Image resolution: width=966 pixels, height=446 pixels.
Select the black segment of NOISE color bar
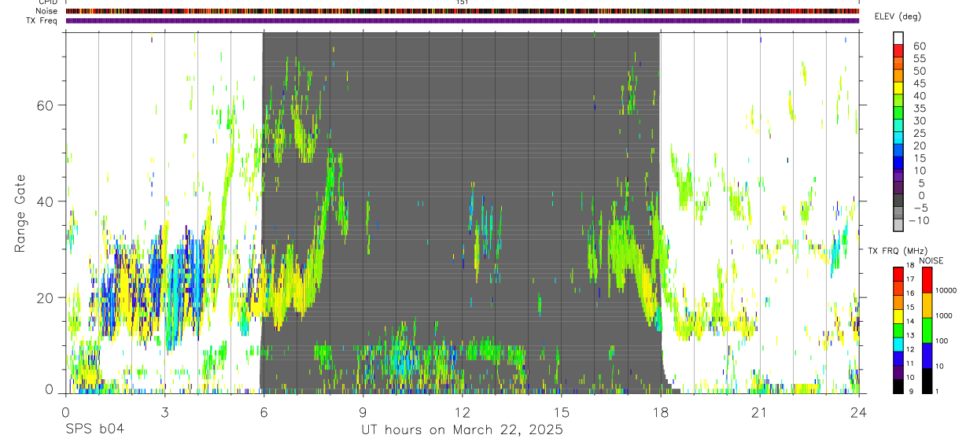click(x=926, y=381)
